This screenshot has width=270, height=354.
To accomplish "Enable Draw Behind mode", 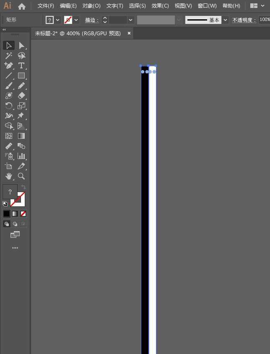I will click(15, 224).
